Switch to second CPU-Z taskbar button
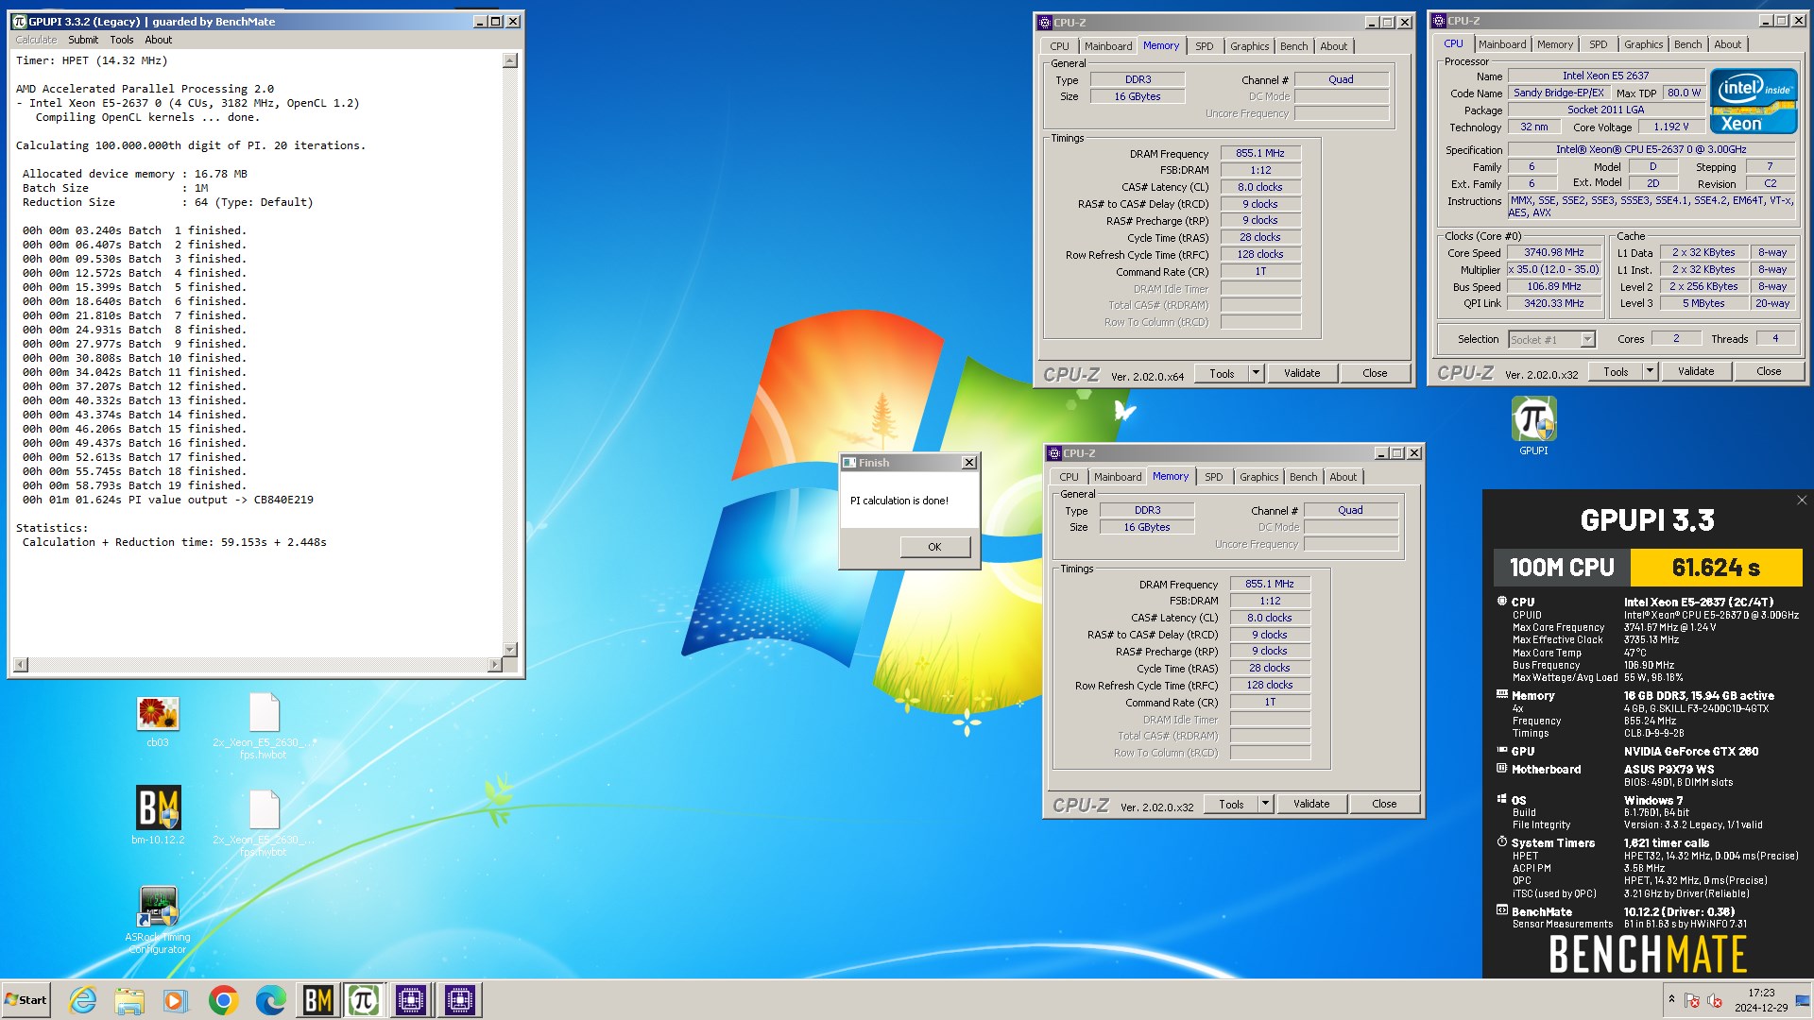 click(x=459, y=1000)
